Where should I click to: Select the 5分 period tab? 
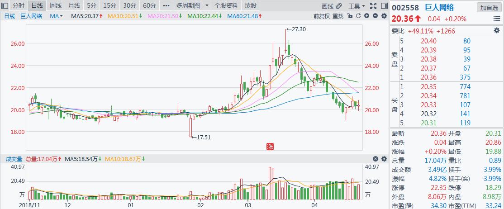tap(91, 5)
